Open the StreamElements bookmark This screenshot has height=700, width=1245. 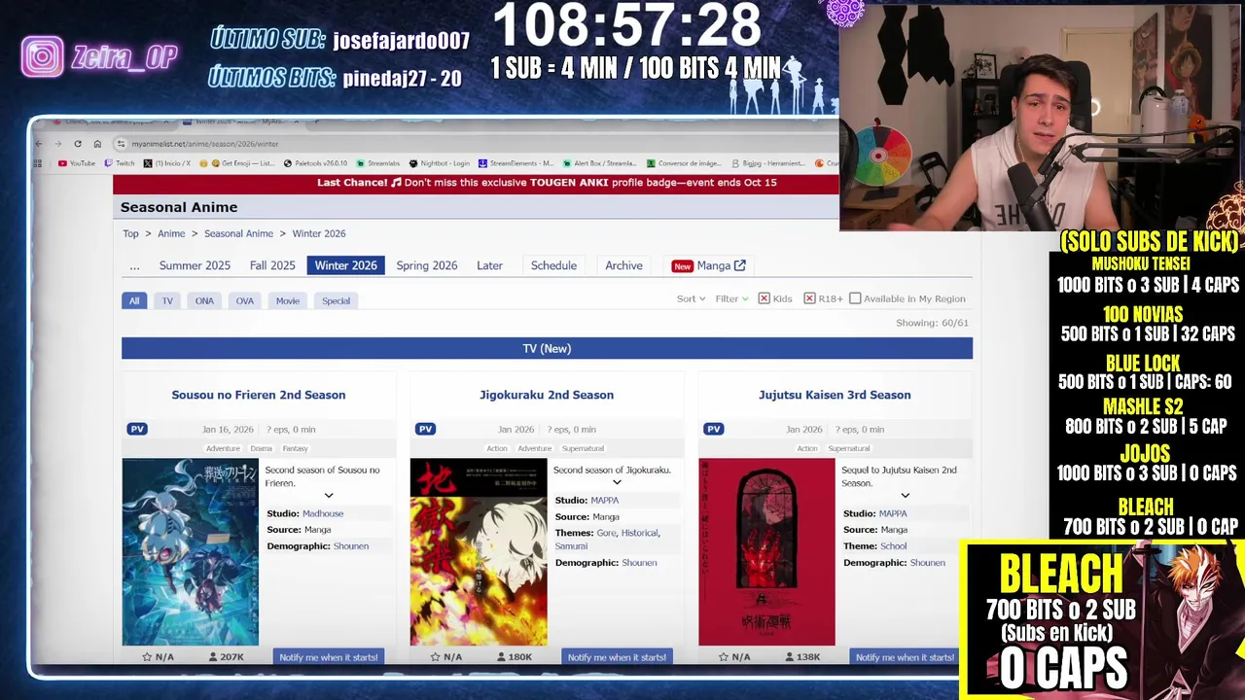coord(516,163)
